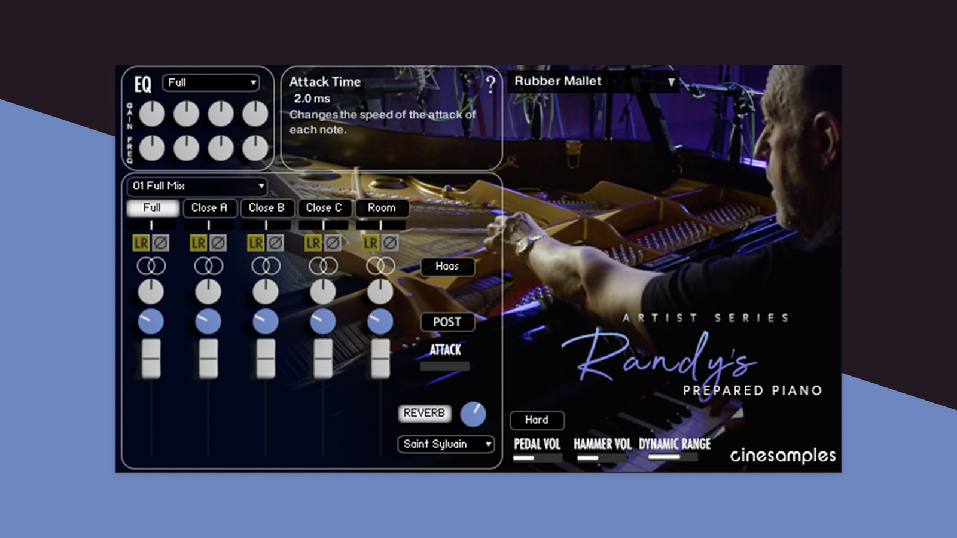The image size is (957, 538).
Task: Open the EQ Full dropdown
Action: pyautogui.click(x=211, y=82)
